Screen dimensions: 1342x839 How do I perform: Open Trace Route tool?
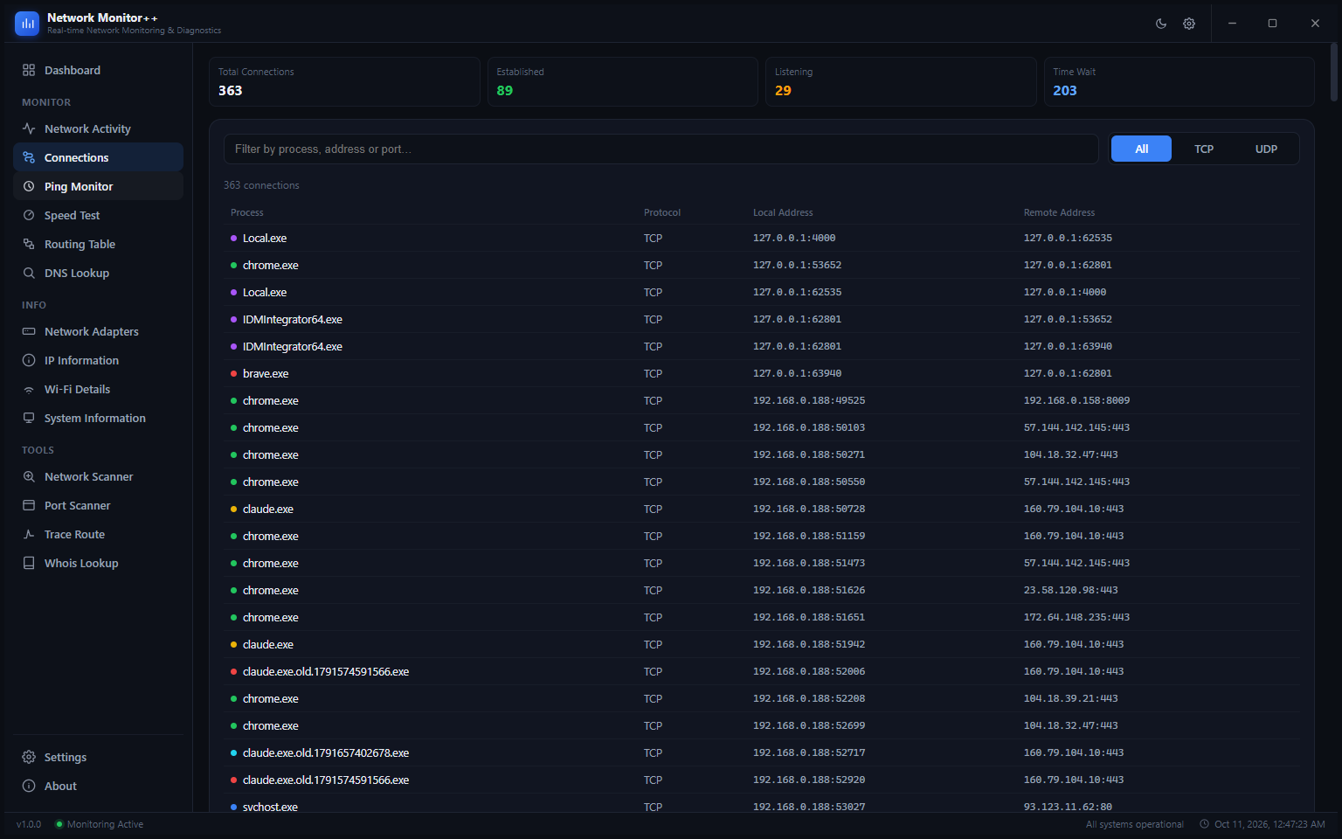[98, 534]
